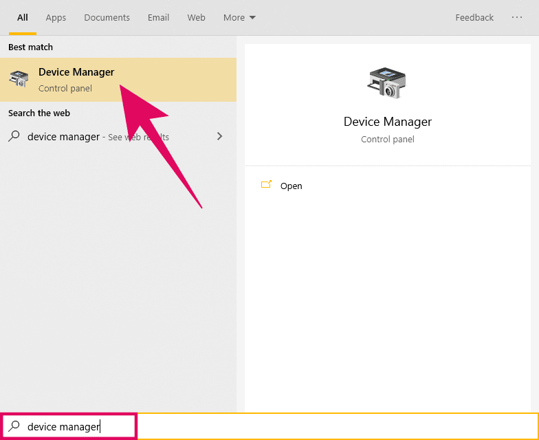Image resolution: width=539 pixels, height=440 pixels.
Task: Switch to the Web tab
Action: [x=197, y=18]
